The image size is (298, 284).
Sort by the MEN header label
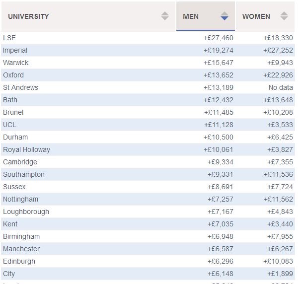tap(191, 16)
